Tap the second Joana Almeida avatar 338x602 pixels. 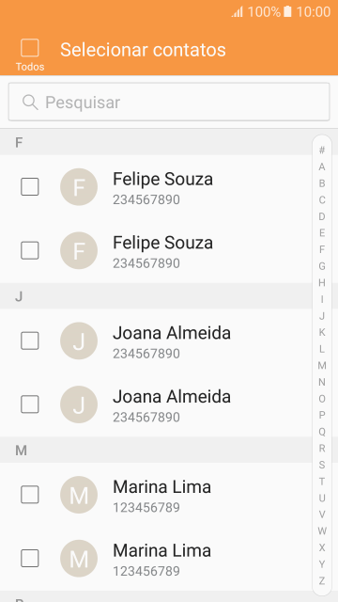point(79,404)
